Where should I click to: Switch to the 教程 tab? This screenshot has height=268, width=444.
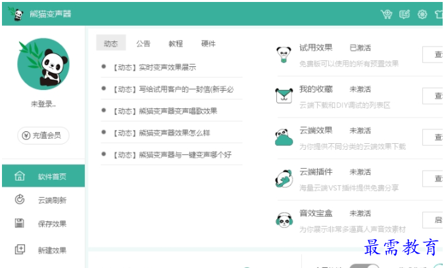pyautogui.click(x=176, y=43)
